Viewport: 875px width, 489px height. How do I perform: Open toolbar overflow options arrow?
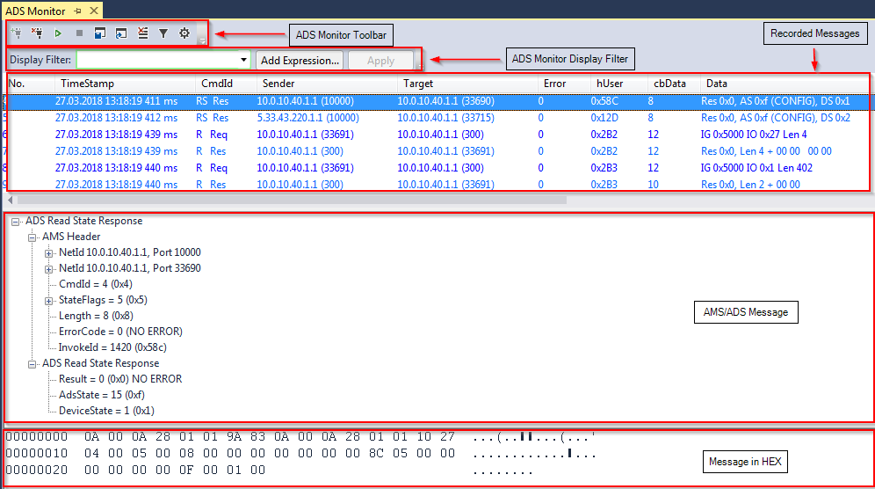(203, 40)
